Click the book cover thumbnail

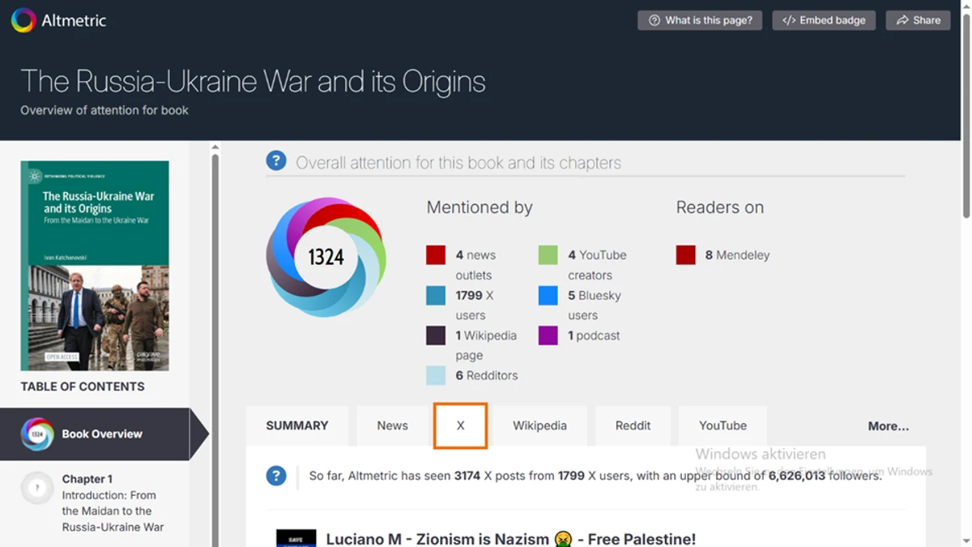pyautogui.click(x=95, y=265)
